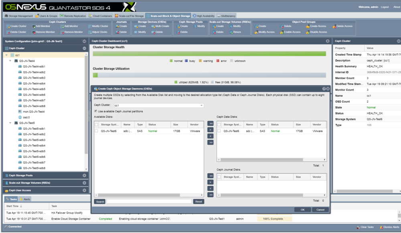Check the QS-JN-Test6 sdb row in Available Disks
The image size is (401, 233).
[x=96, y=131]
